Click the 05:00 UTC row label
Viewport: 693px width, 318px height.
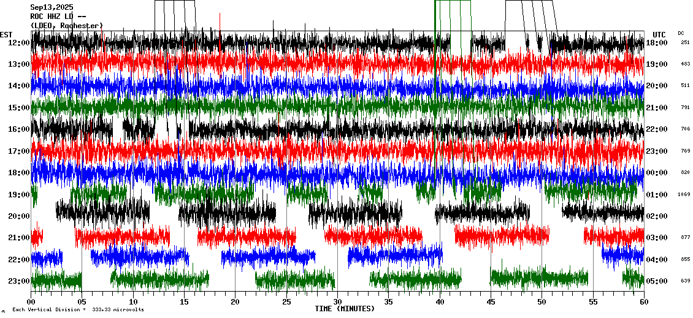coord(657,281)
